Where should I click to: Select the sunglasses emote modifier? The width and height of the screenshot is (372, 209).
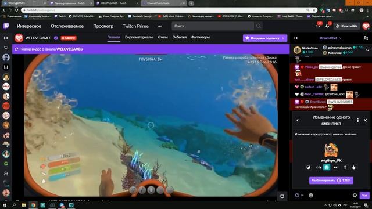pyautogui.click(x=336, y=167)
